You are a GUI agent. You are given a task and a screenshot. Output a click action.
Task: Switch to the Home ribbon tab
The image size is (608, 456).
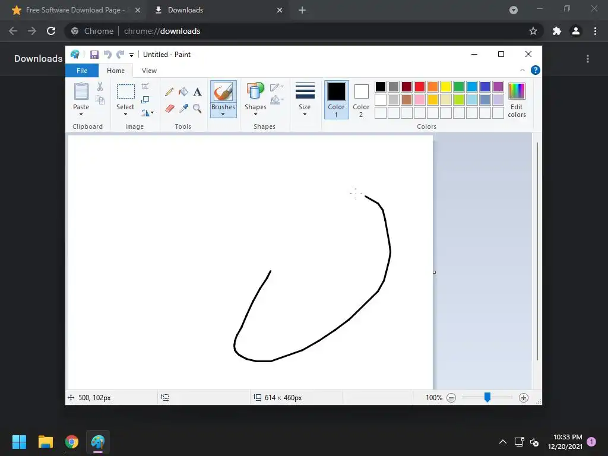(116, 71)
